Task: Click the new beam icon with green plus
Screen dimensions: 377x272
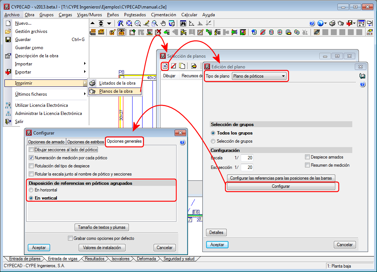Action: point(132,32)
